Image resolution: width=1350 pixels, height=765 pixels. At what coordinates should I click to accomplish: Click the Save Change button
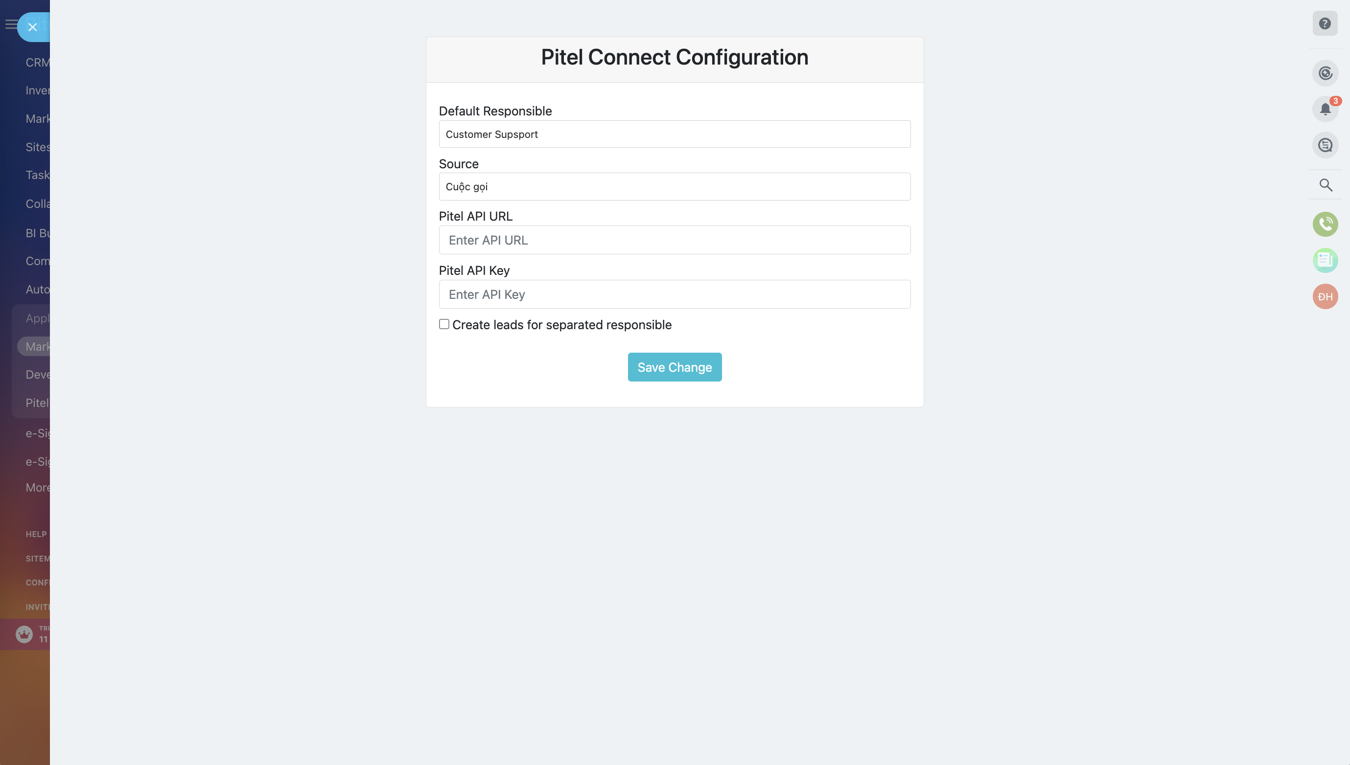click(x=675, y=367)
